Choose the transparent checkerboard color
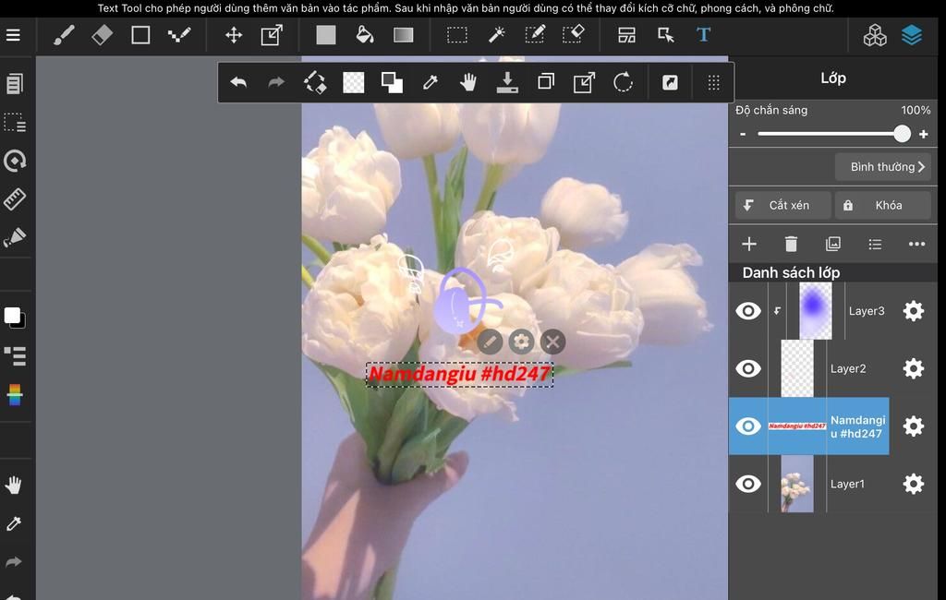Viewport: 946px width, 600px height. pos(354,82)
